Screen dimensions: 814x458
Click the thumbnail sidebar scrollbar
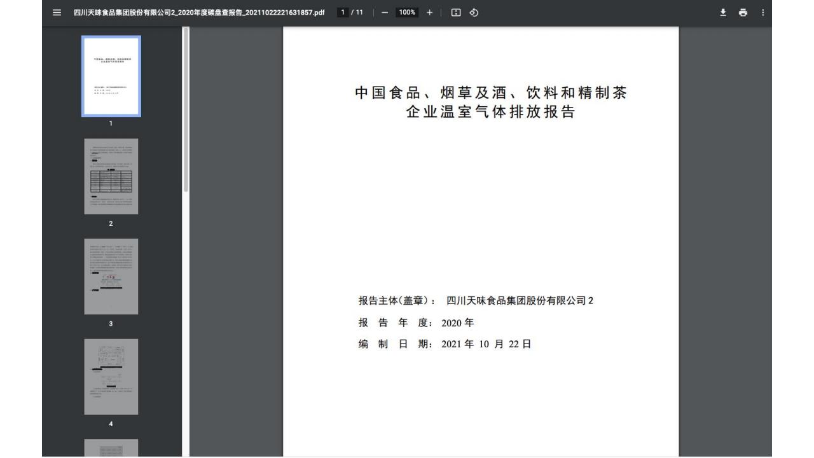coord(186,109)
